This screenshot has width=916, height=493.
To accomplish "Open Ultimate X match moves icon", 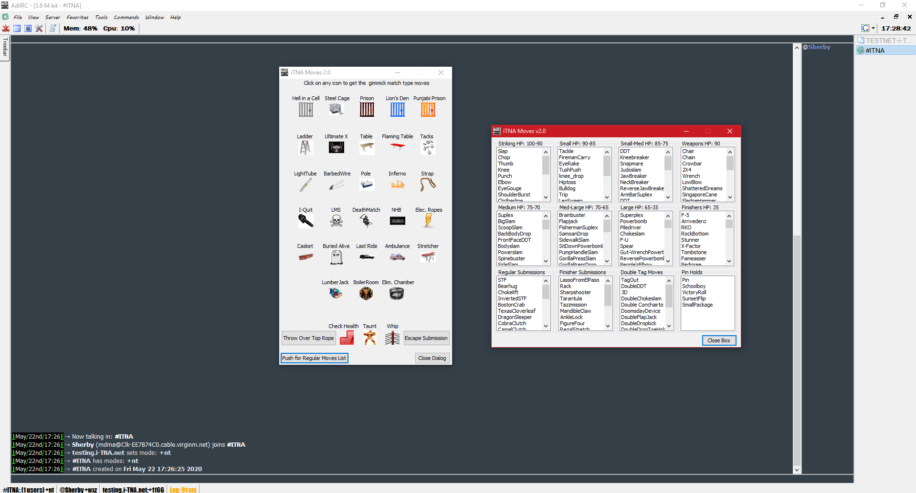I will click(337, 147).
